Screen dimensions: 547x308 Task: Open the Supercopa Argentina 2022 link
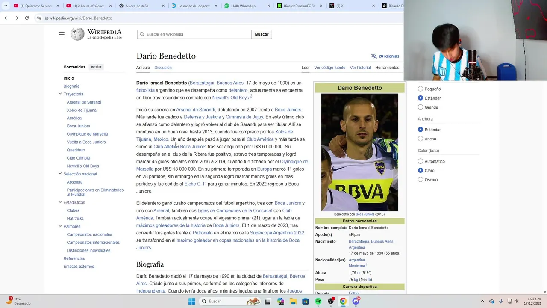click(x=277, y=233)
